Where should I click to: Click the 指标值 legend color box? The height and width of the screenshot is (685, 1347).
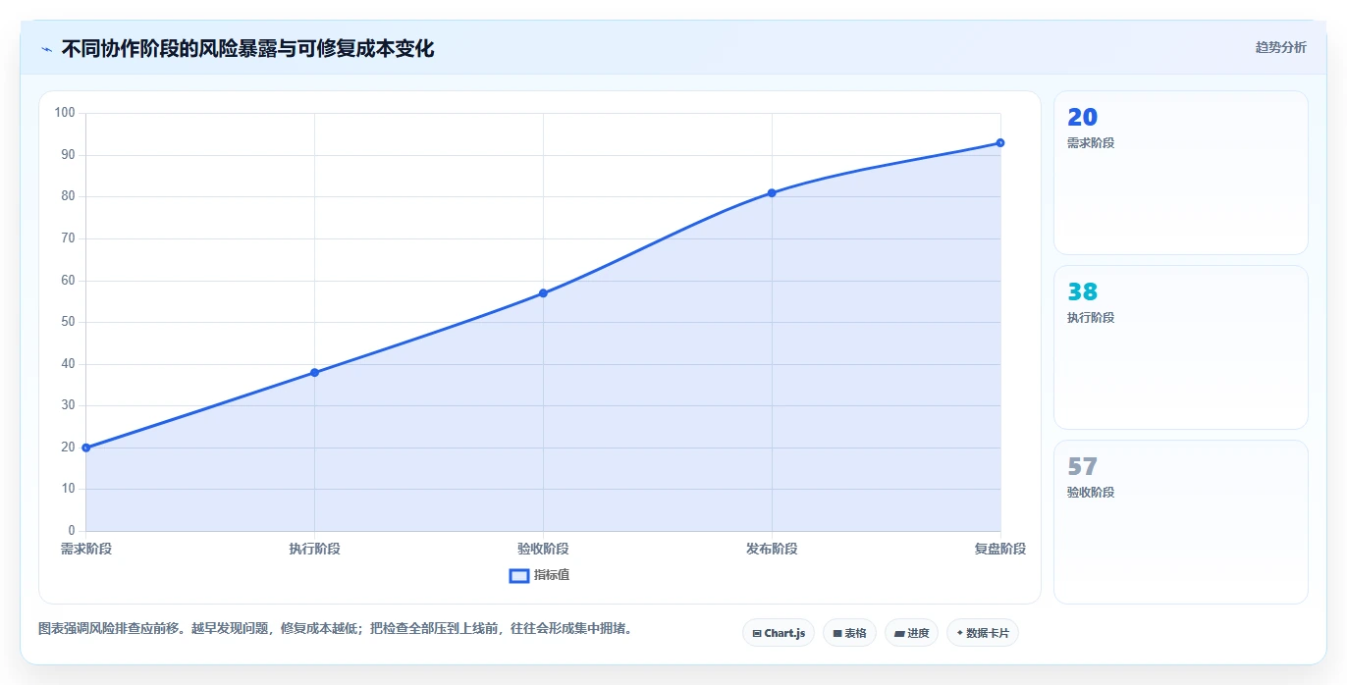[x=519, y=575]
